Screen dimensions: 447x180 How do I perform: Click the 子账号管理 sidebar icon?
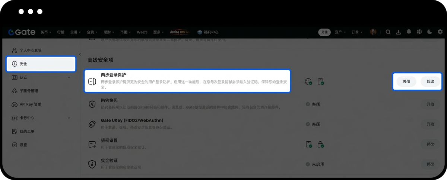tap(15, 91)
